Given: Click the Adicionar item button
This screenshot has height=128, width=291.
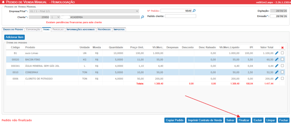Looking at the screenshot, I should [x=14, y=37].
